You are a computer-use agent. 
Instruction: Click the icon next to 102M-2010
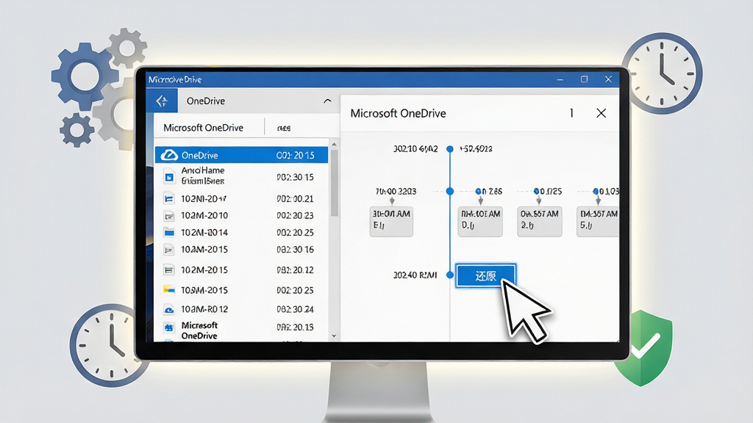point(169,216)
